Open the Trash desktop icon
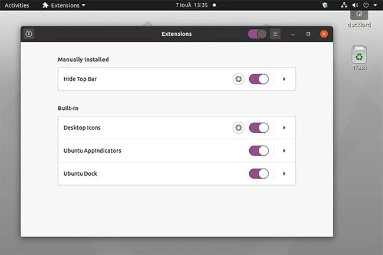The width and height of the screenshot is (383, 255). click(359, 58)
